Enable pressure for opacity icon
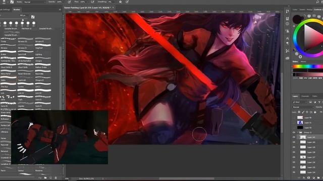The width and height of the screenshot is (323, 181). [70, 2]
